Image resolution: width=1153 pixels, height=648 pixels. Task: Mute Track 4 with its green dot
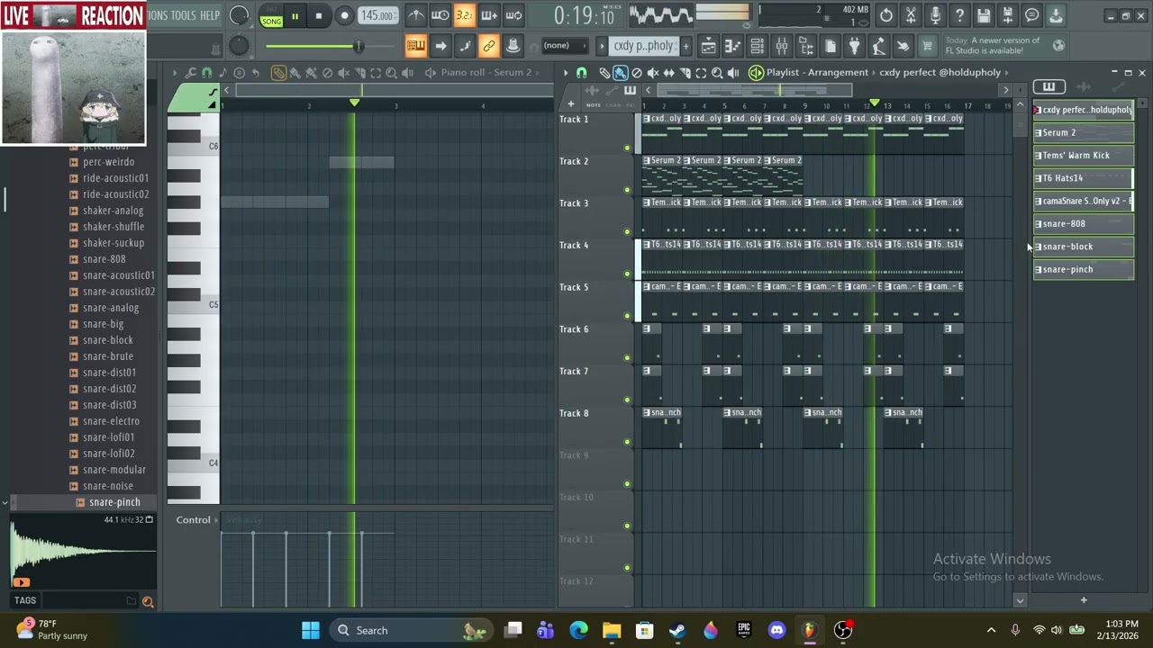tap(627, 274)
